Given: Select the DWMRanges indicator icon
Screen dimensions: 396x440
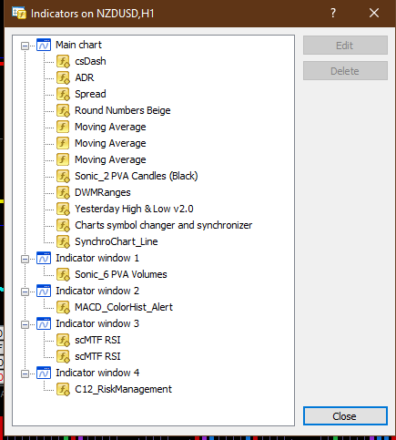Looking at the screenshot, I should 63,192.
